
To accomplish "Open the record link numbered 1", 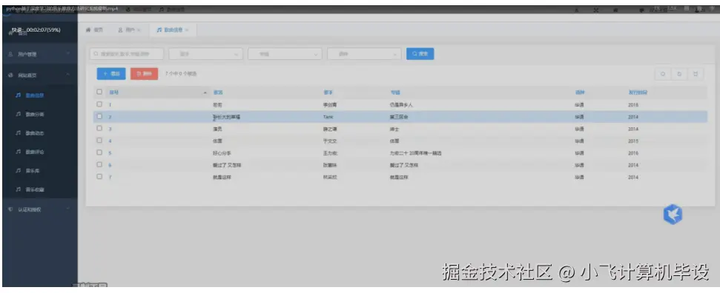I will [x=110, y=105].
